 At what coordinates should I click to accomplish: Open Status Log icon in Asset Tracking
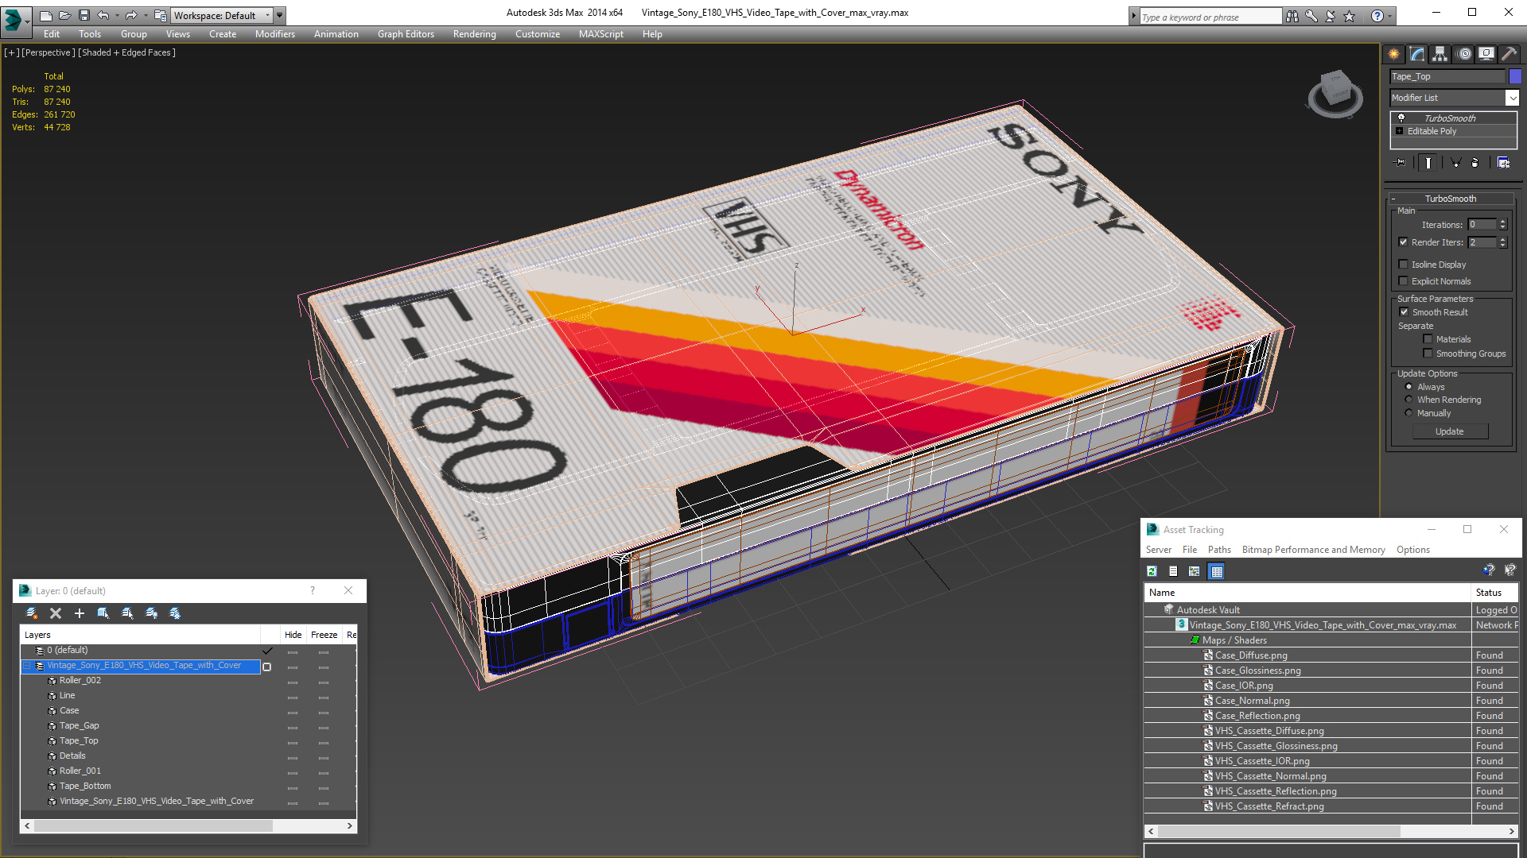[1173, 571]
